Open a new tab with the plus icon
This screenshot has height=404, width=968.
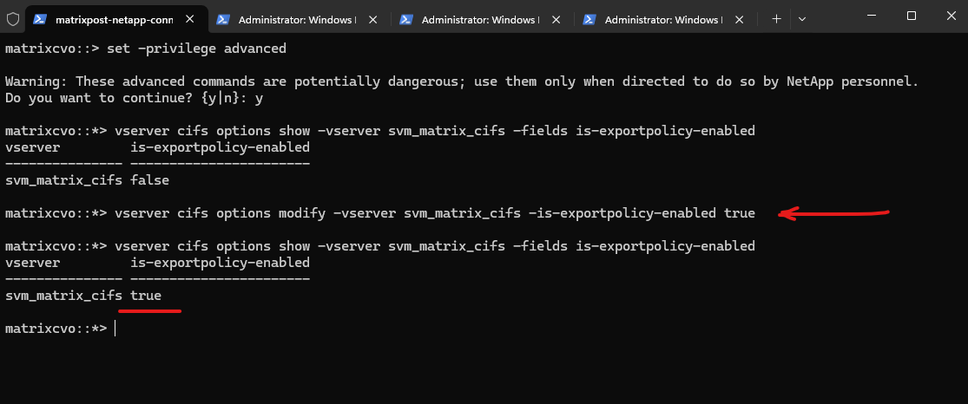pos(776,18)
